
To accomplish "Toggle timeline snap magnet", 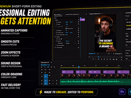I will point(45,67).
